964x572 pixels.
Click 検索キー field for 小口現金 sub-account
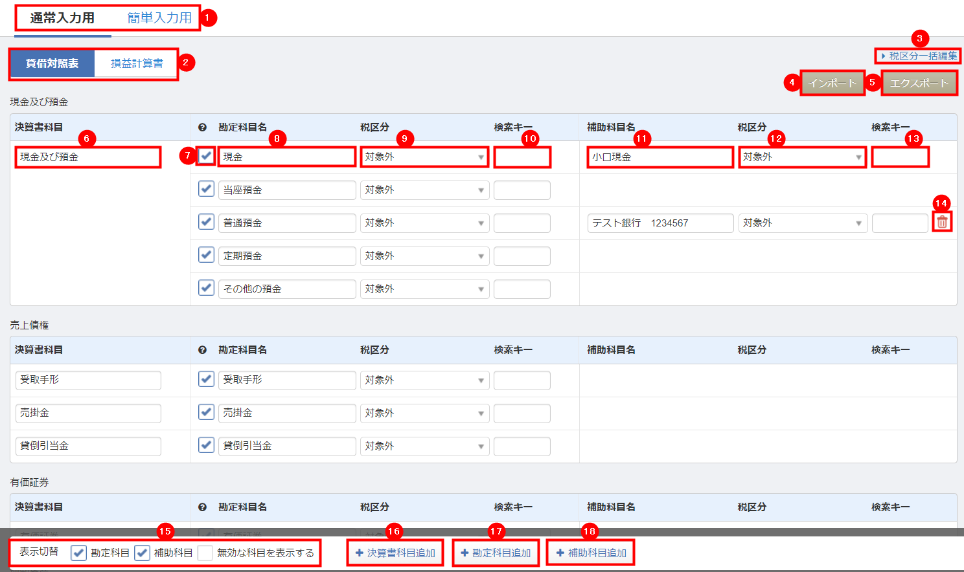(901, 157)
